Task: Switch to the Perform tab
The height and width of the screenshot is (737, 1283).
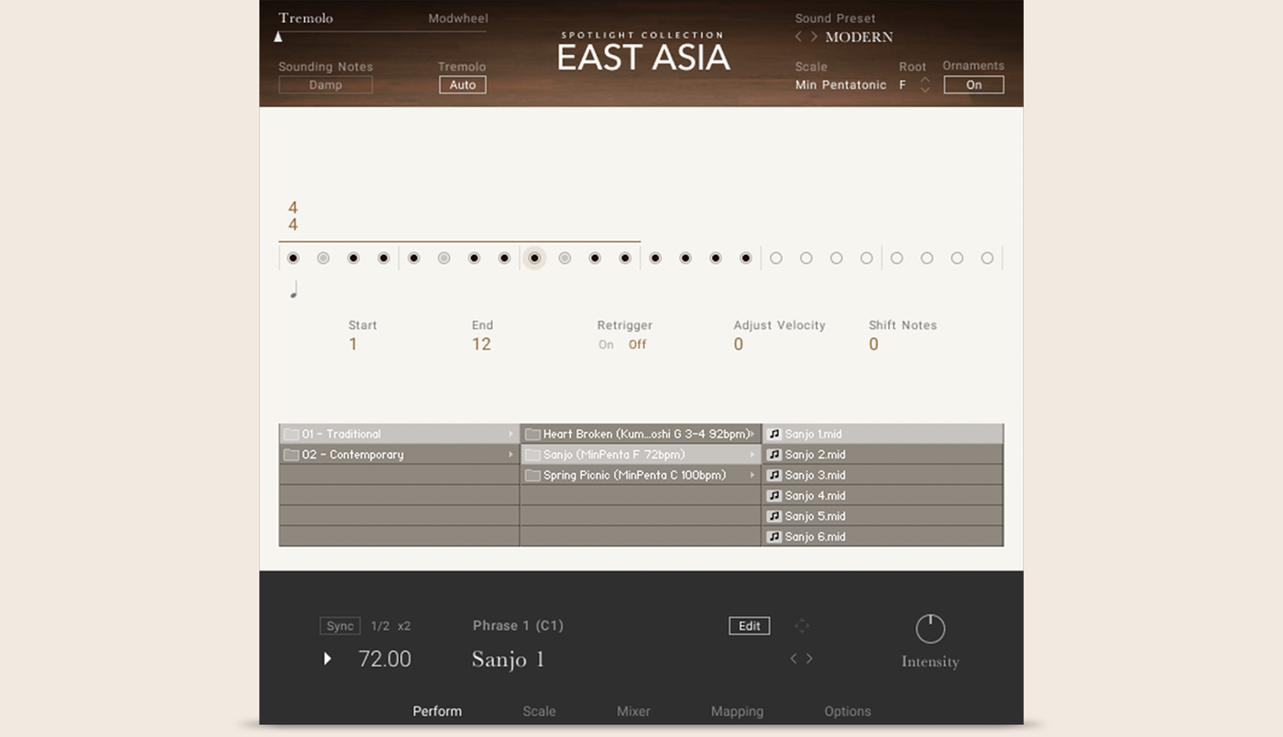Action: click(437, 711)
